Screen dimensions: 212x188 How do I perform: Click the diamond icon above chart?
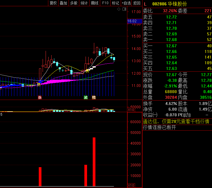(119, 9)
